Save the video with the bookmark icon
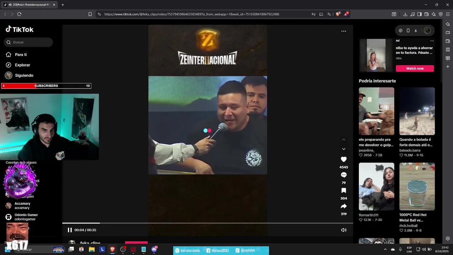 (x=344, y=191)
